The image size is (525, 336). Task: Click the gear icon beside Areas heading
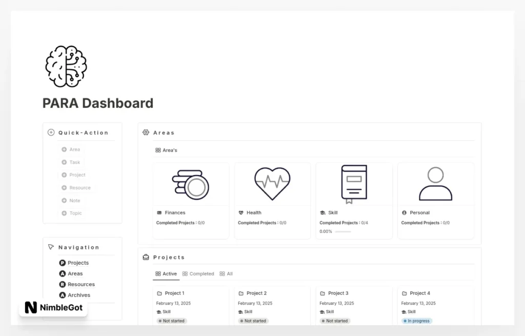[x=146, y=132]
